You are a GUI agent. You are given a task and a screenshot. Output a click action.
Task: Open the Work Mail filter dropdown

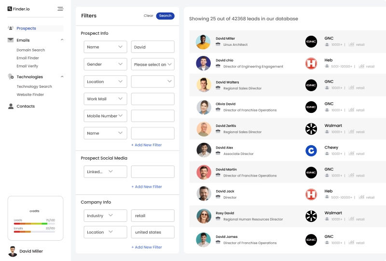[105, 99]
